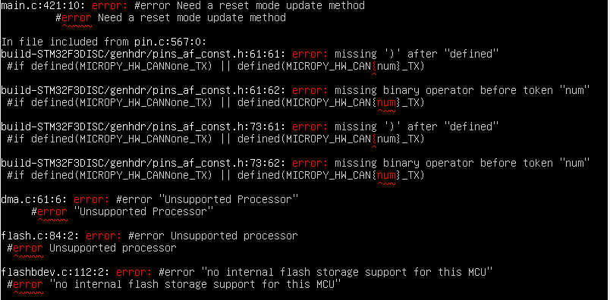Viewport: 610px width, 300px height.
Task: Click the dma.c:61:6 error location
Action: [x=35, y=199]
